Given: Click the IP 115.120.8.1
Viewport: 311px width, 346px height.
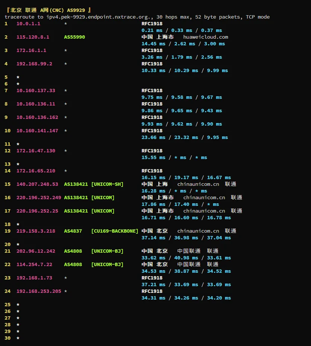Looking at the screenshot, I should click(33, 37).
